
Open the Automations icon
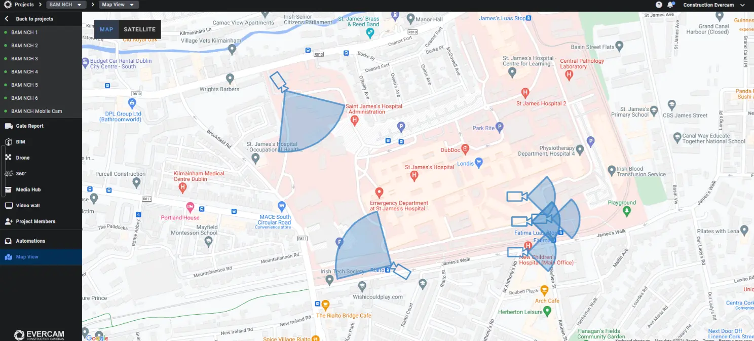[8, 241]
